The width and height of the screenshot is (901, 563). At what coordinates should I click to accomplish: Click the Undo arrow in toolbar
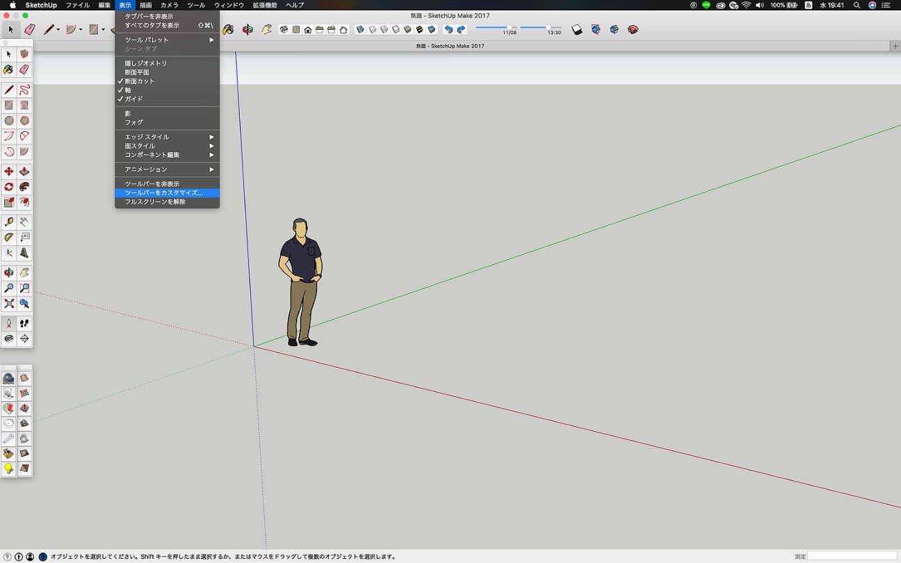448,30
